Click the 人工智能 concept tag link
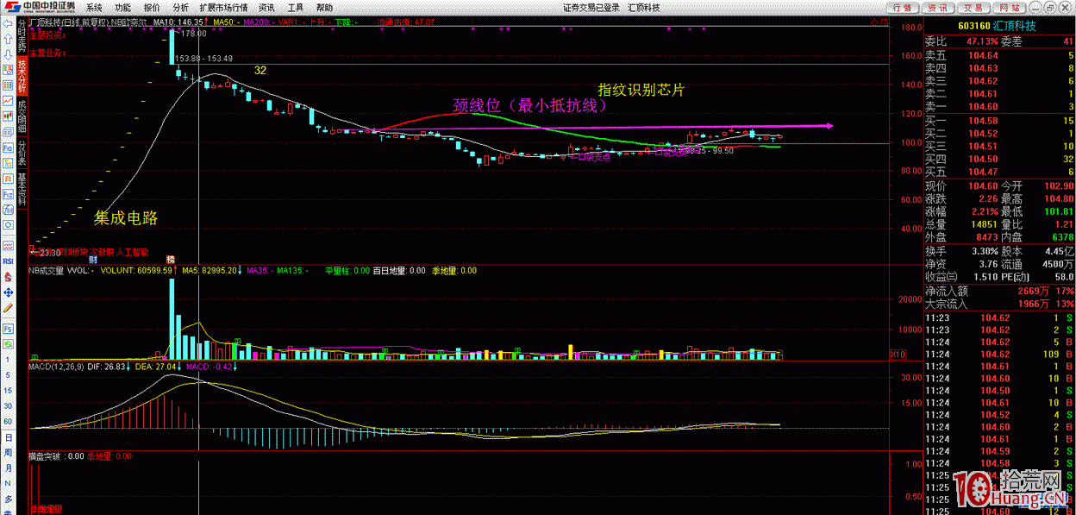This screenshot has width=1076, height=515. coord(133,252)
